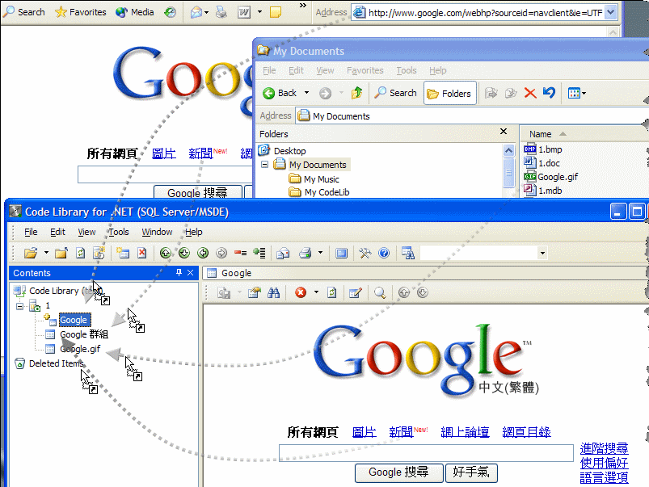
Task: Select Google.gif in the Contents tree
Action: pos(80,349)
